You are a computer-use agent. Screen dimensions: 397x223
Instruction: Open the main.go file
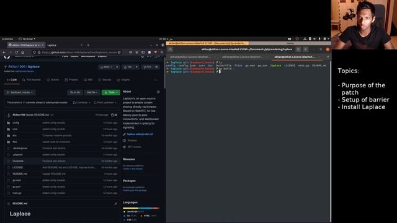17,193
